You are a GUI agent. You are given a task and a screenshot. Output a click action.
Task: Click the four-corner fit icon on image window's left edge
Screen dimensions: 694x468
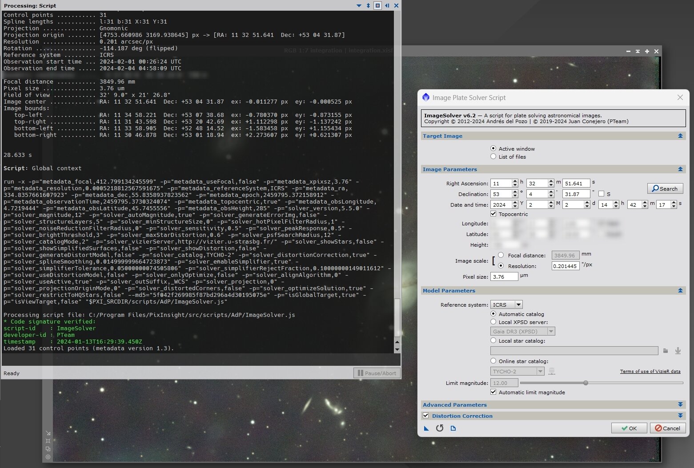point(48,441)
